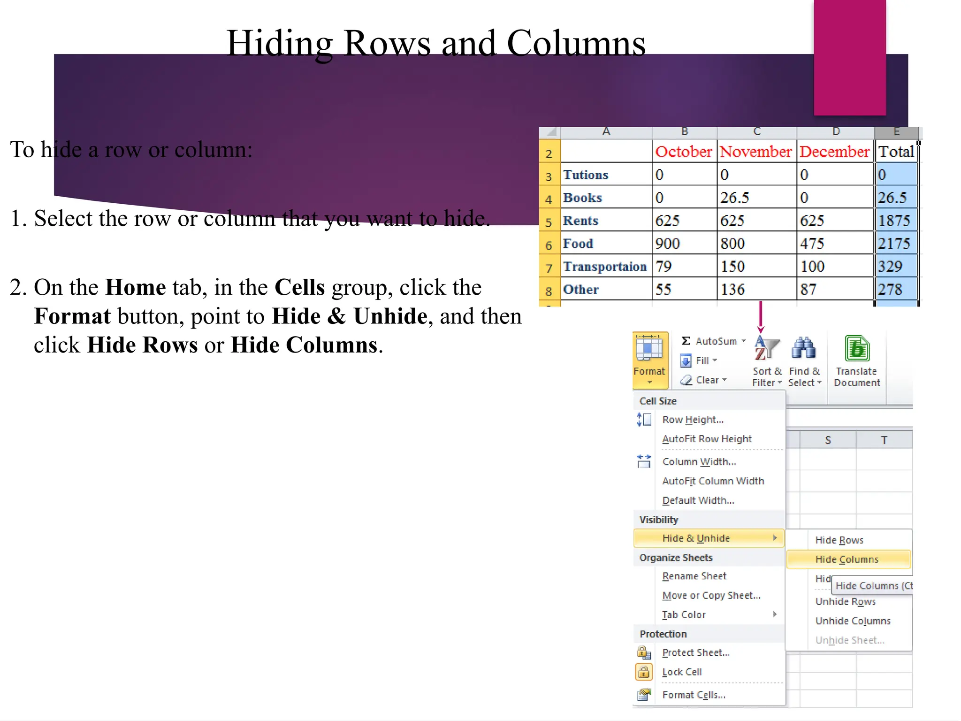Click Rename Sheet option

pyautogui.click(x=694, y=576)
